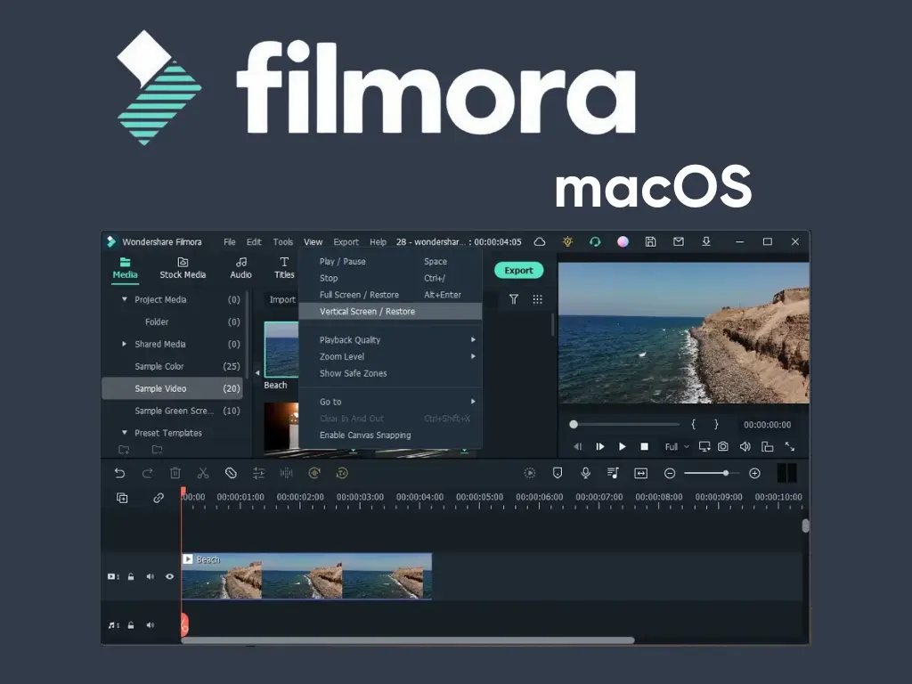Add a marker to the timeline
Viewport: 912px width, 684px height.
click(x=558, y=473)
